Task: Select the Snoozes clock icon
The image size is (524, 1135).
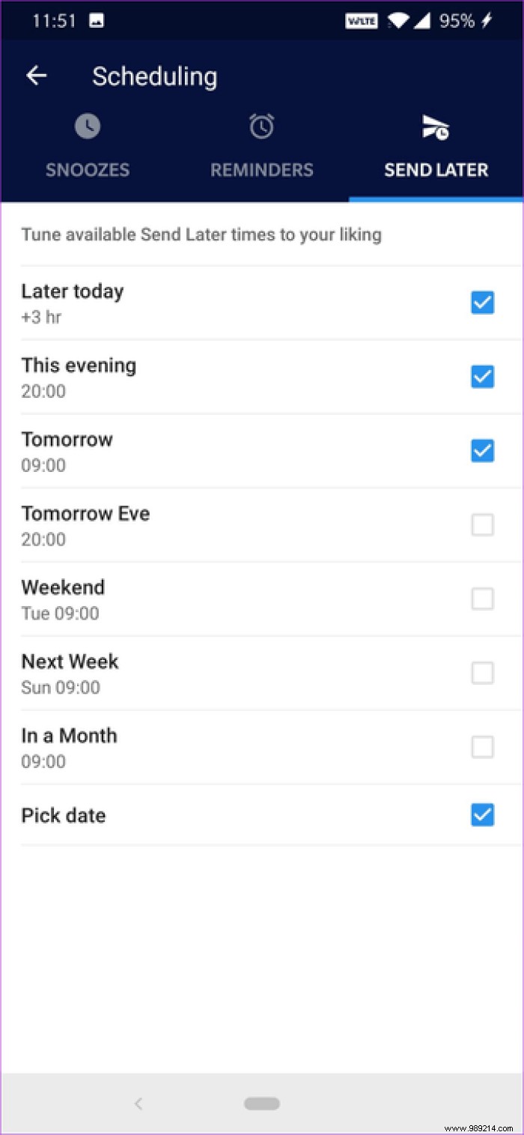Action: pos(88,126)
